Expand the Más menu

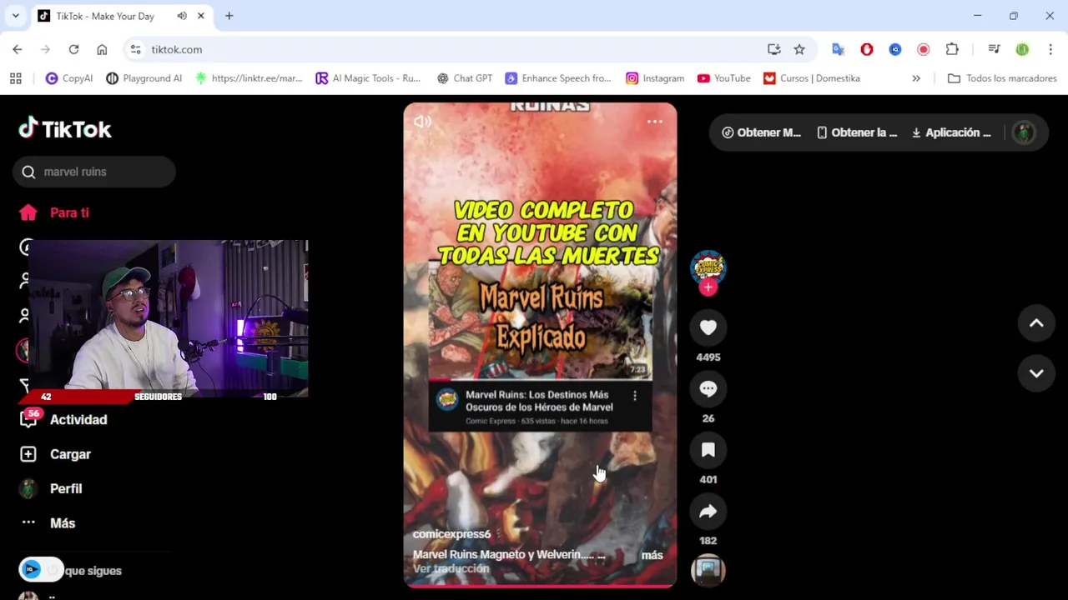coord(48,523)
